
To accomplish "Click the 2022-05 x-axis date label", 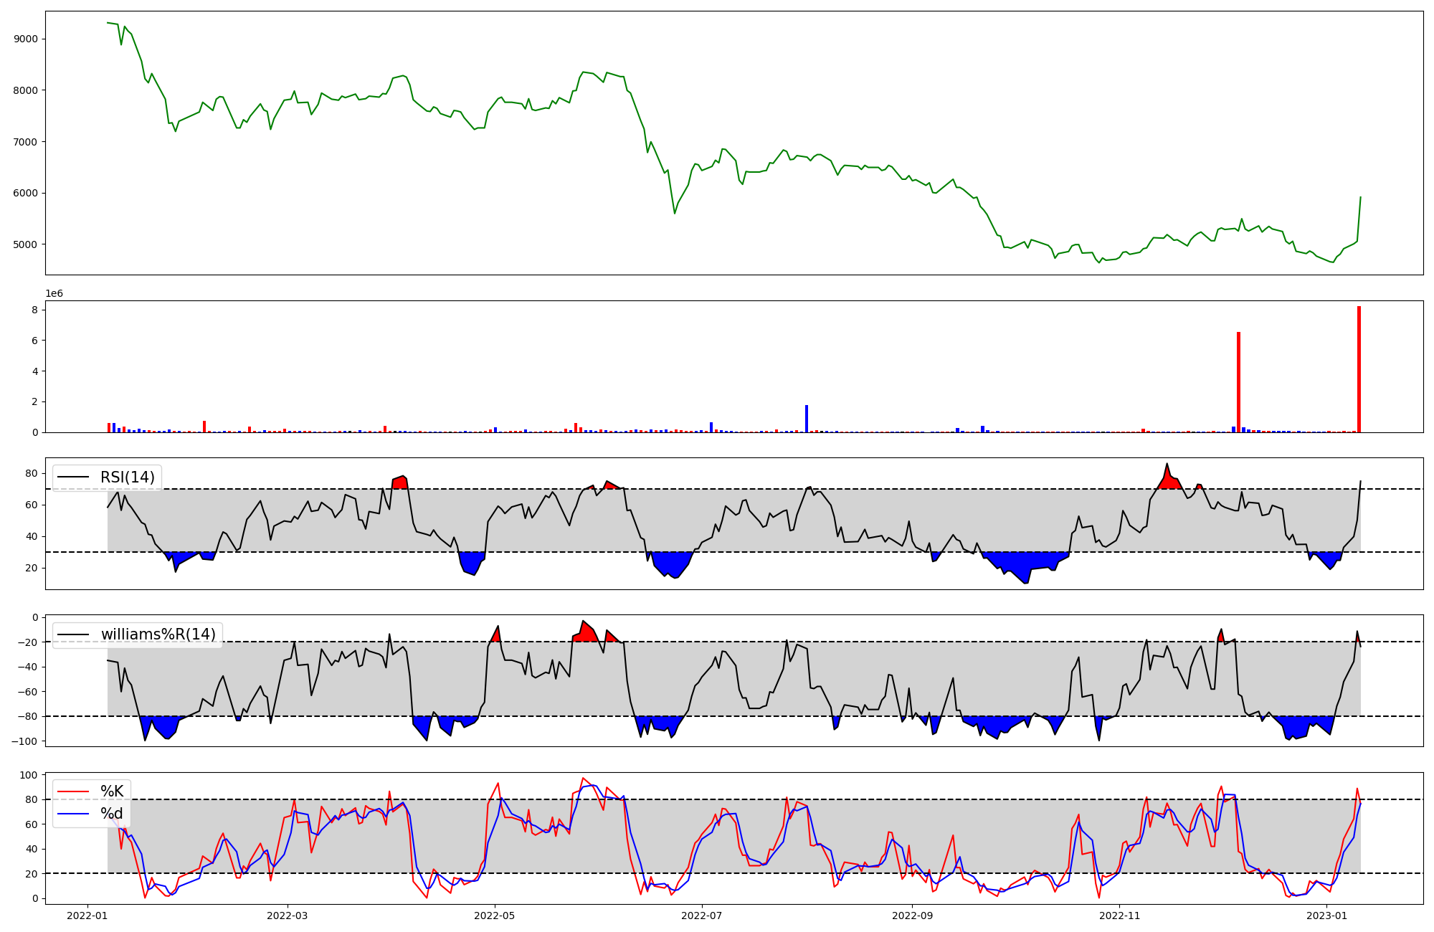I will 495,916.
